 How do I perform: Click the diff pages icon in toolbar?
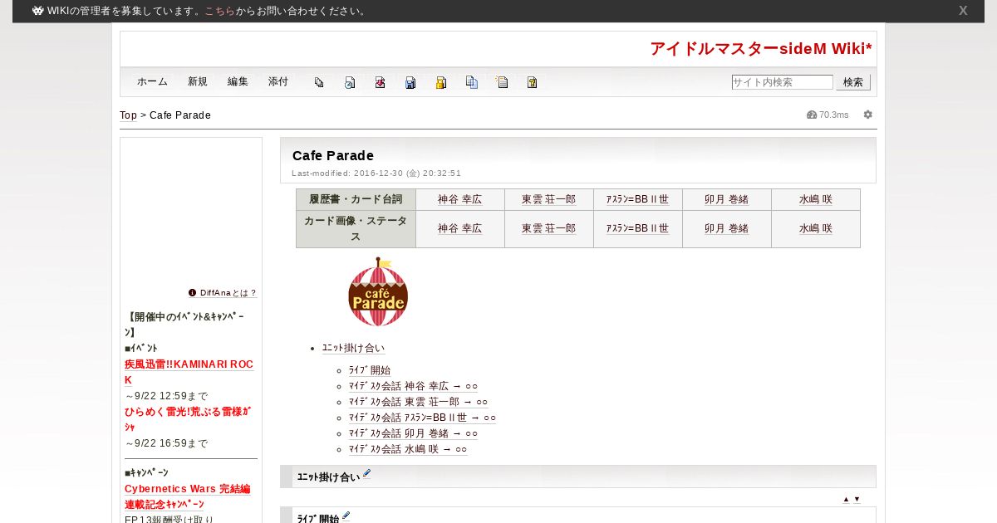point(319,82)
